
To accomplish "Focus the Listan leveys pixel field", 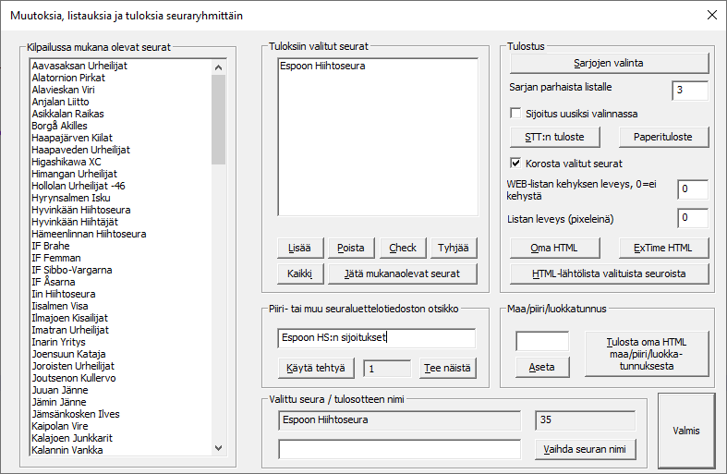I will (x=692, y=219).
